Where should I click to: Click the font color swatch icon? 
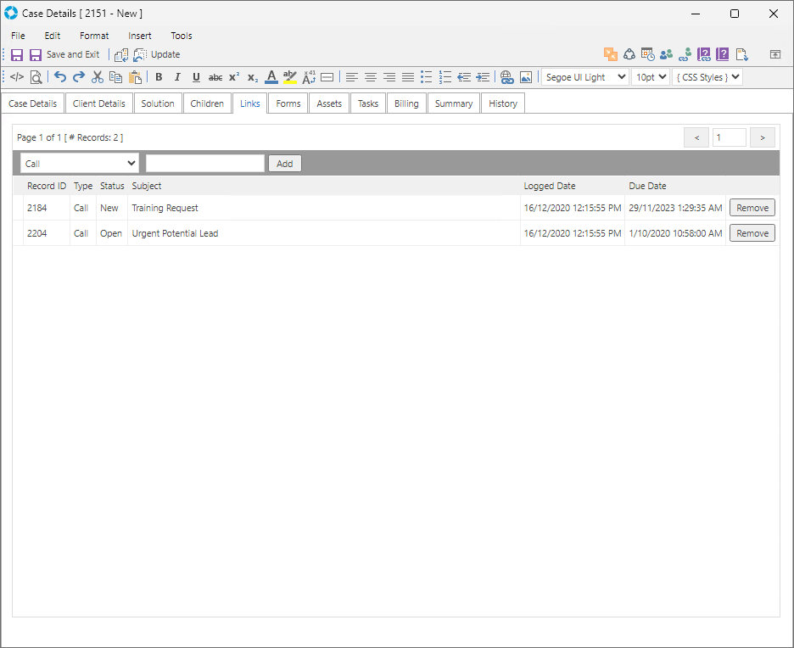[x=271, y=77]
